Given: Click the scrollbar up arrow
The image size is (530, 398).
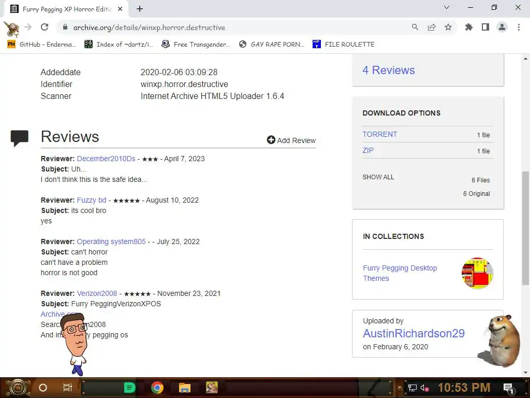Looking at the screenshot, I should (526, 59).
